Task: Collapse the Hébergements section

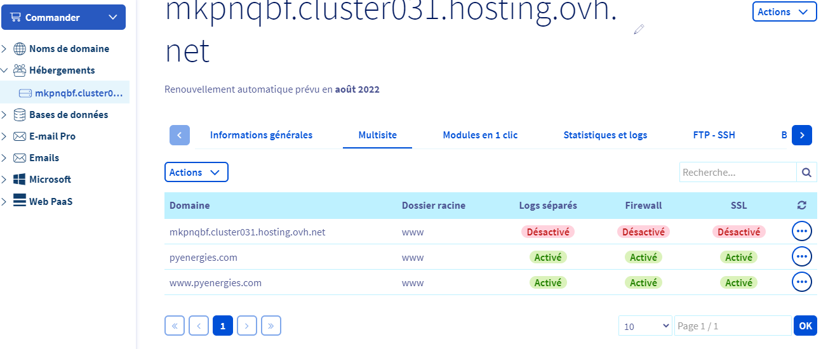Action: (4, 70)
